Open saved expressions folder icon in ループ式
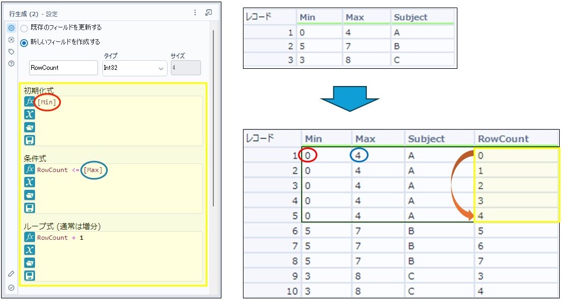 pyautogui.click(x=30, y=263)
